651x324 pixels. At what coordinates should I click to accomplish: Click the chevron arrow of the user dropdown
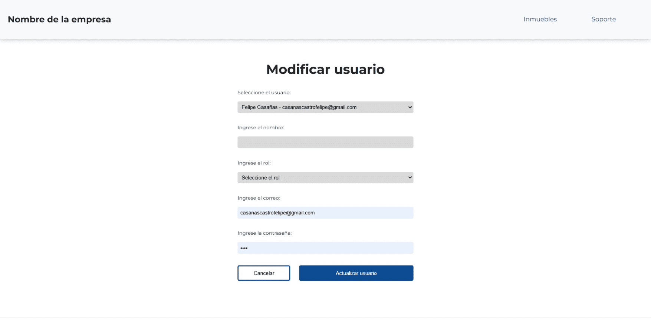410,107
